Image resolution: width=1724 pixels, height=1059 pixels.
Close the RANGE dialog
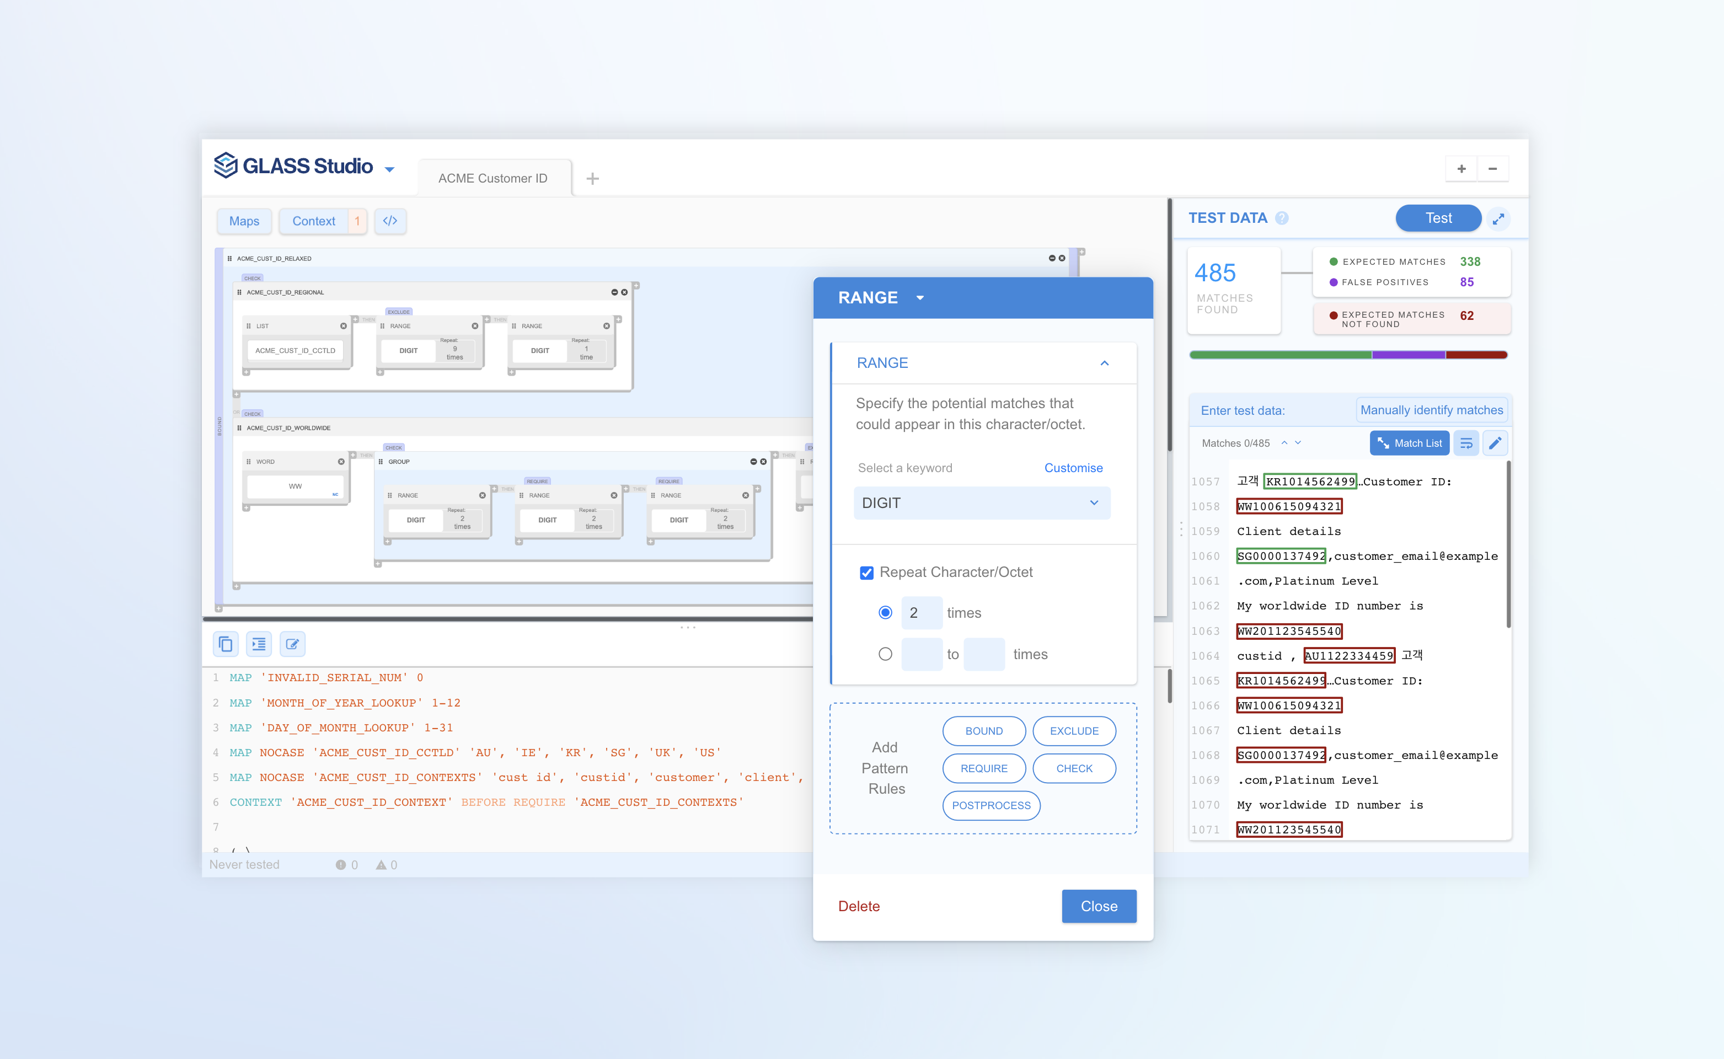click(1099, 906)
